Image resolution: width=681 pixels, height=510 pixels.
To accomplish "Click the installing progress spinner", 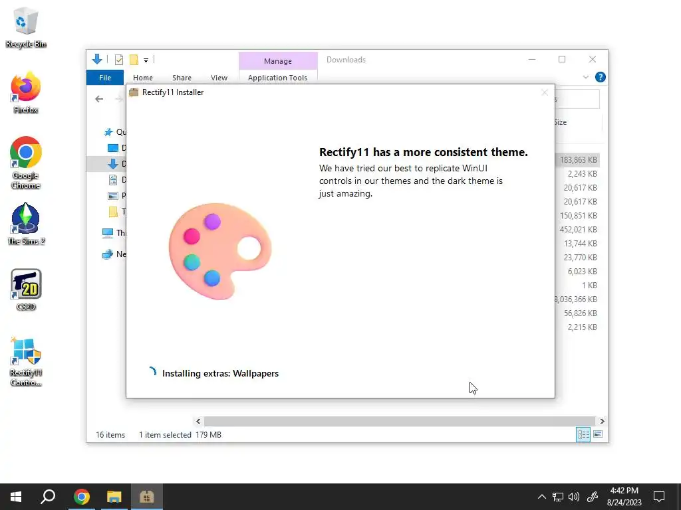I will click(x=152, y=373).
